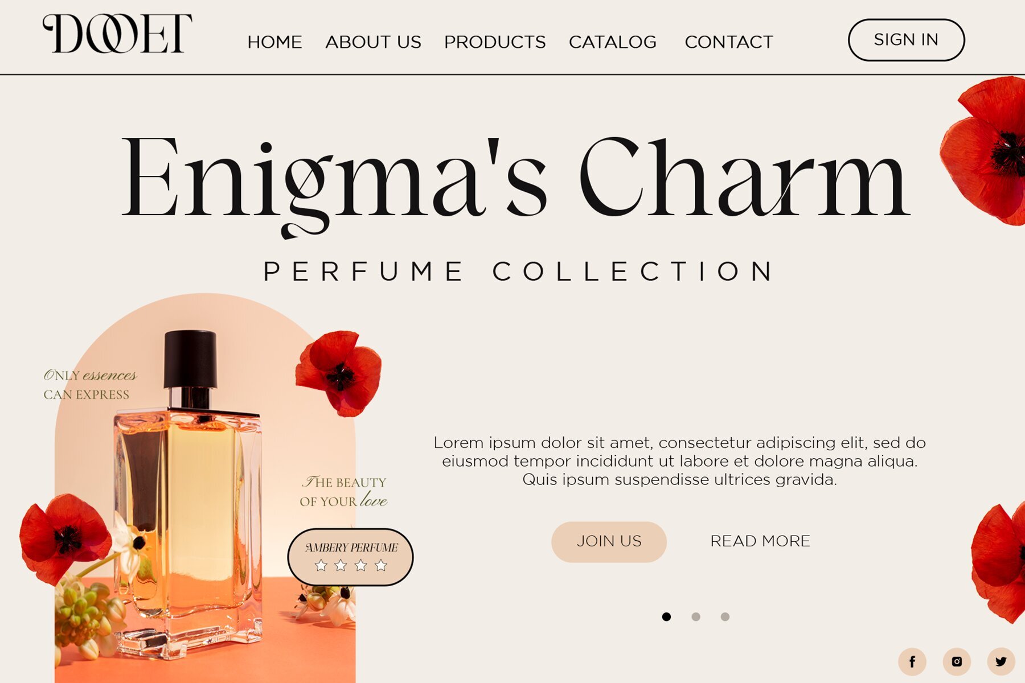Screen dimensions: 1025x683
Task: Open the Products menu item
Action: click(x=495, y=42)
